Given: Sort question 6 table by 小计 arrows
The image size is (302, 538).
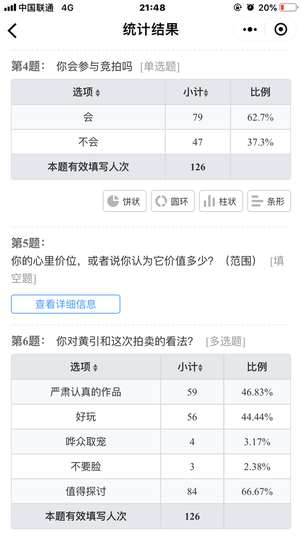Looking at the screenshot, I should (x=200, y=367).
